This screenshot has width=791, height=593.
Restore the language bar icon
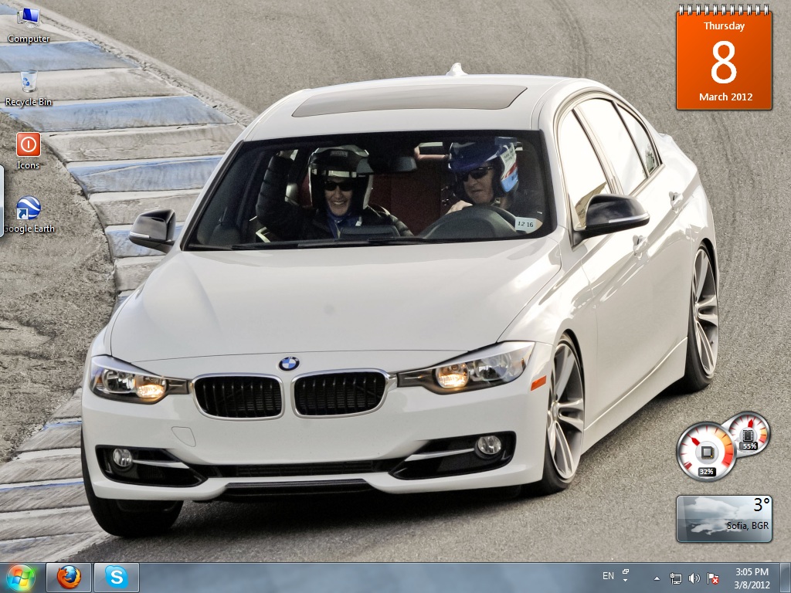pyautogui.click(x=626, y=572)
